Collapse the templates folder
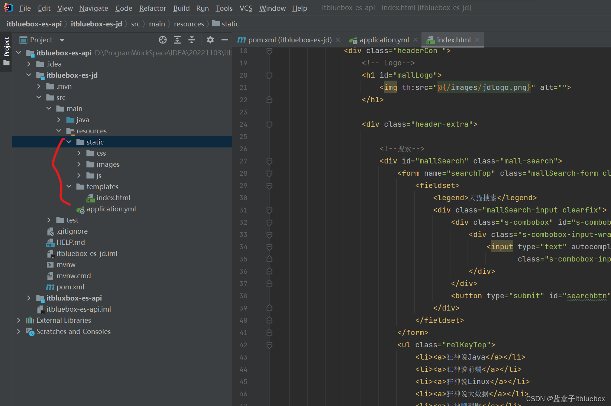The image size is (611, 406). (x=69, y=186)
